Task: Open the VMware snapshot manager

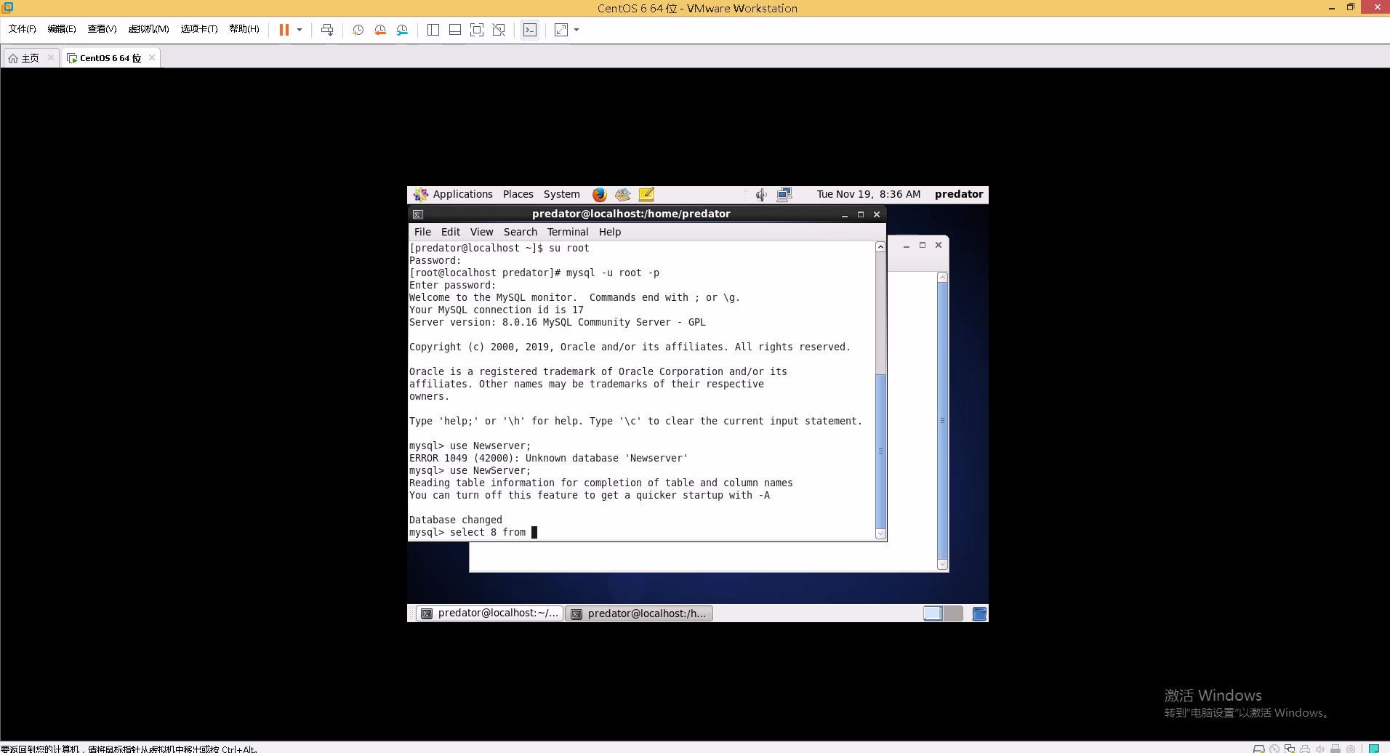Action: [403, 30]
